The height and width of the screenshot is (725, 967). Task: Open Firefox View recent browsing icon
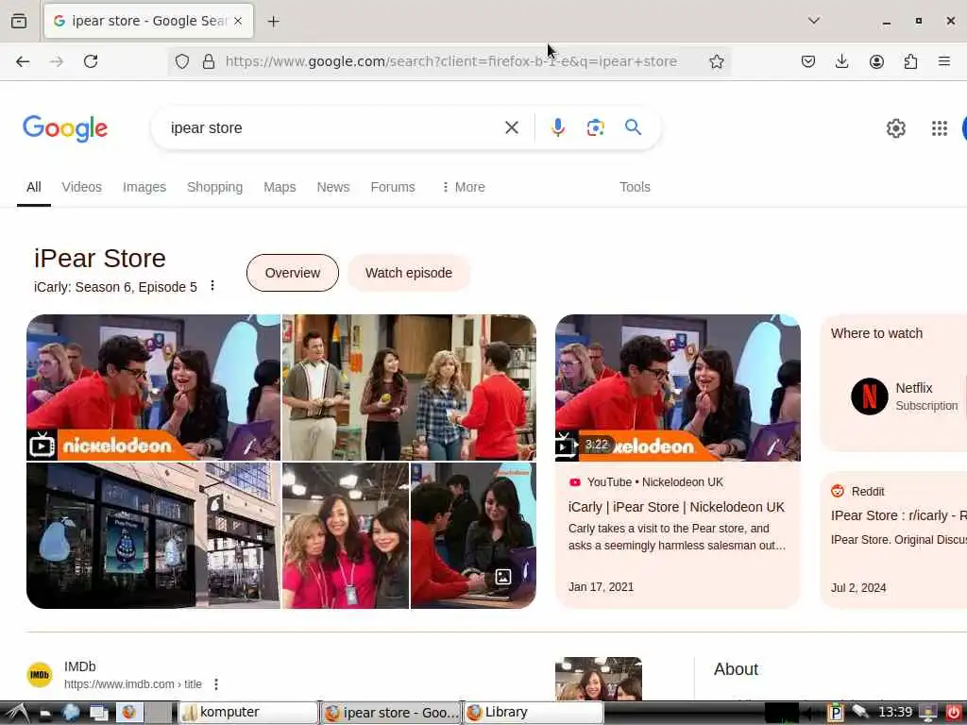[19, 21]
